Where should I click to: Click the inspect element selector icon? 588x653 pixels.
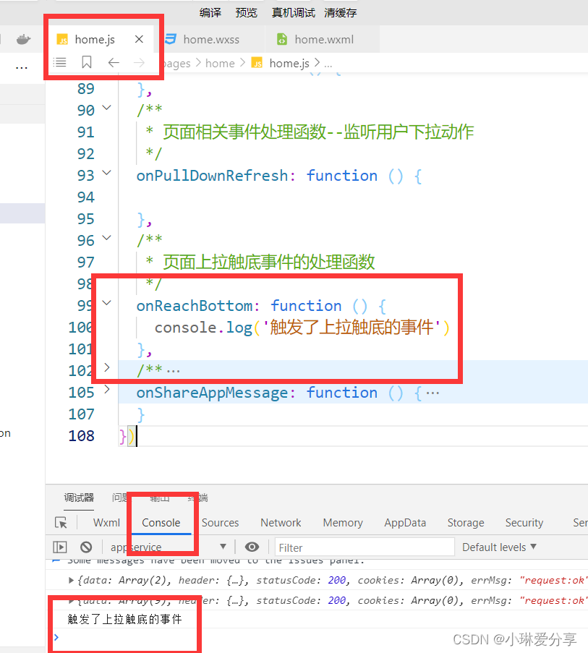(61, 523)
